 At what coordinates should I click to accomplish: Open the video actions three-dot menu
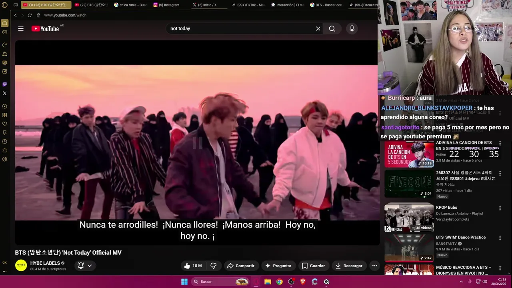point(374,266)
